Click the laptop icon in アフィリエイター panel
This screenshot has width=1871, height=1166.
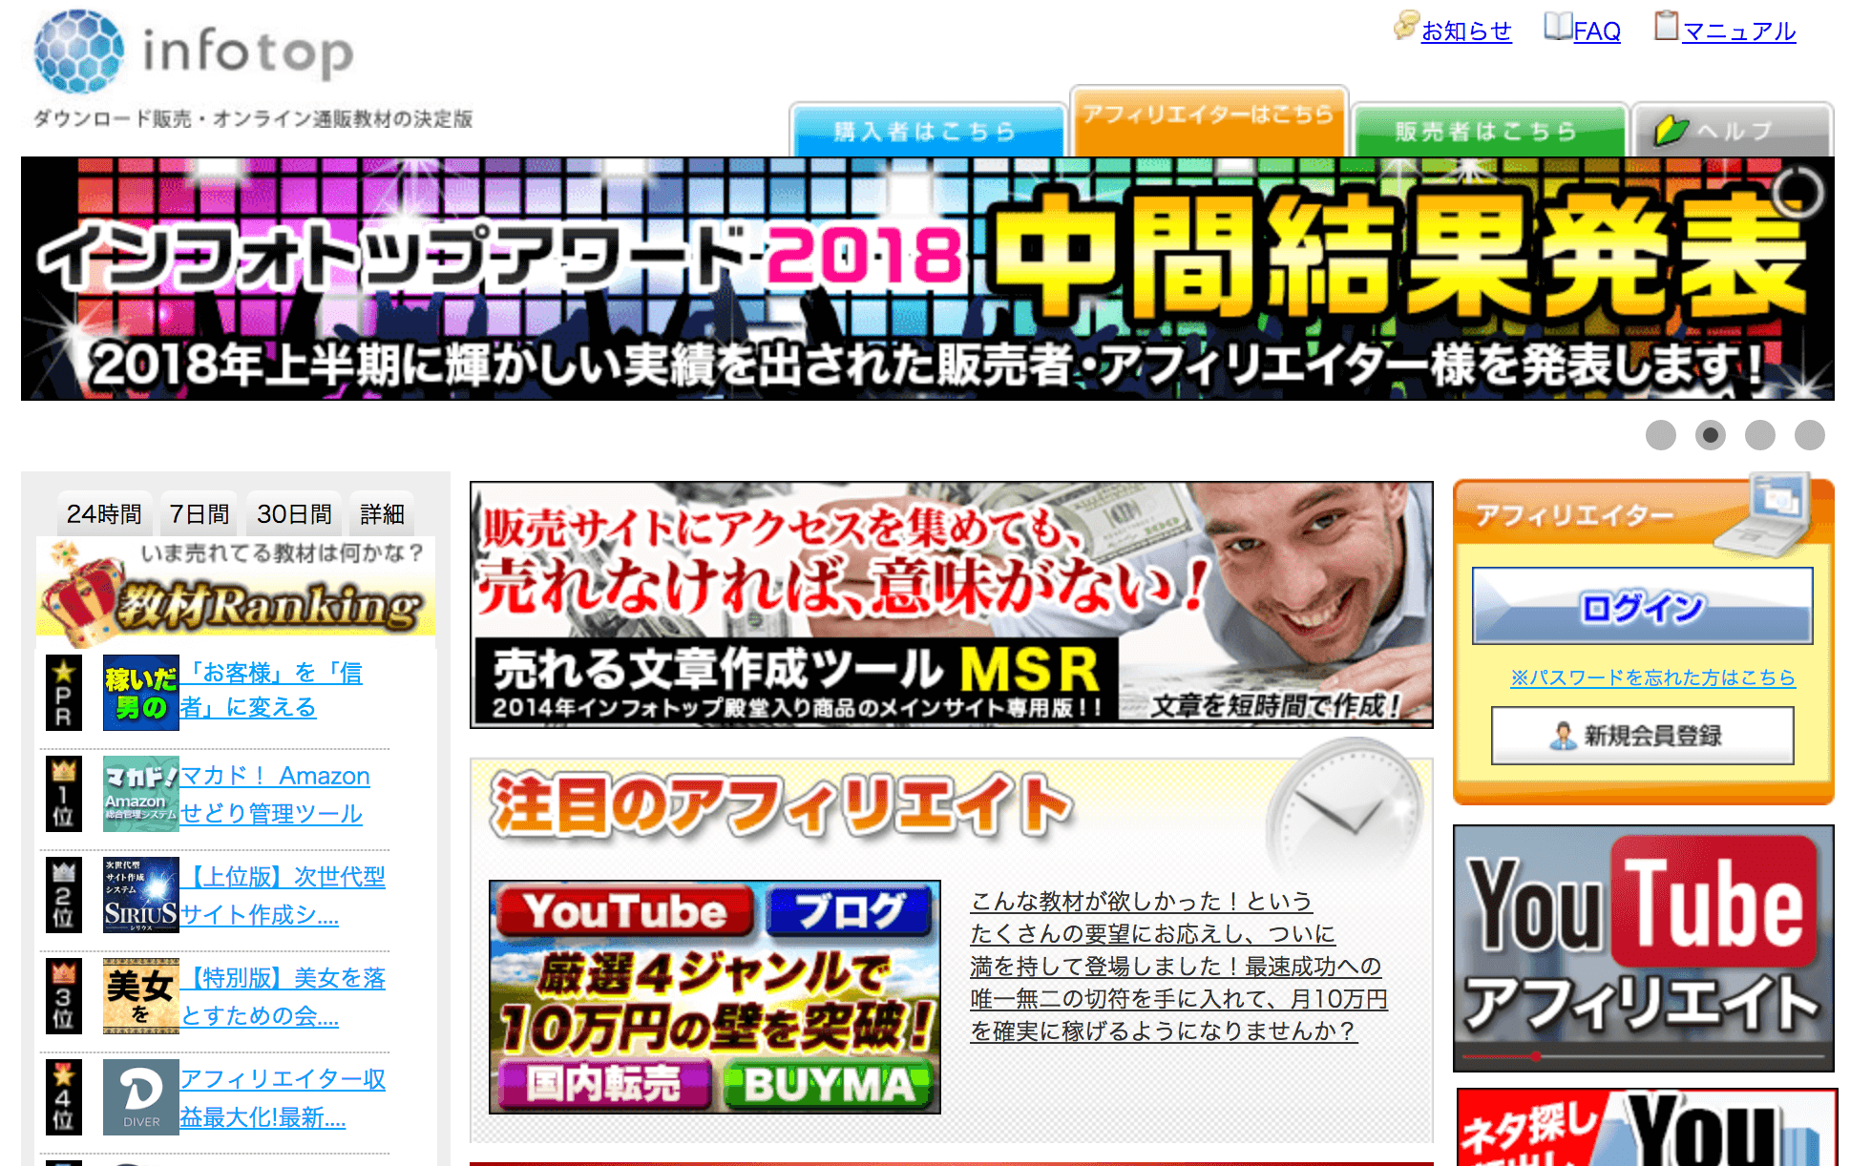(x=1766, y=515)
